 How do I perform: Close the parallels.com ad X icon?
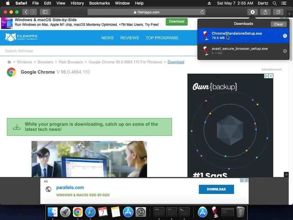pyautogui.click(x=246, y=180)
